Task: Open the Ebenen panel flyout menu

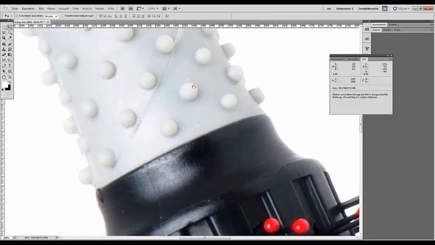Action: (432, 30)
